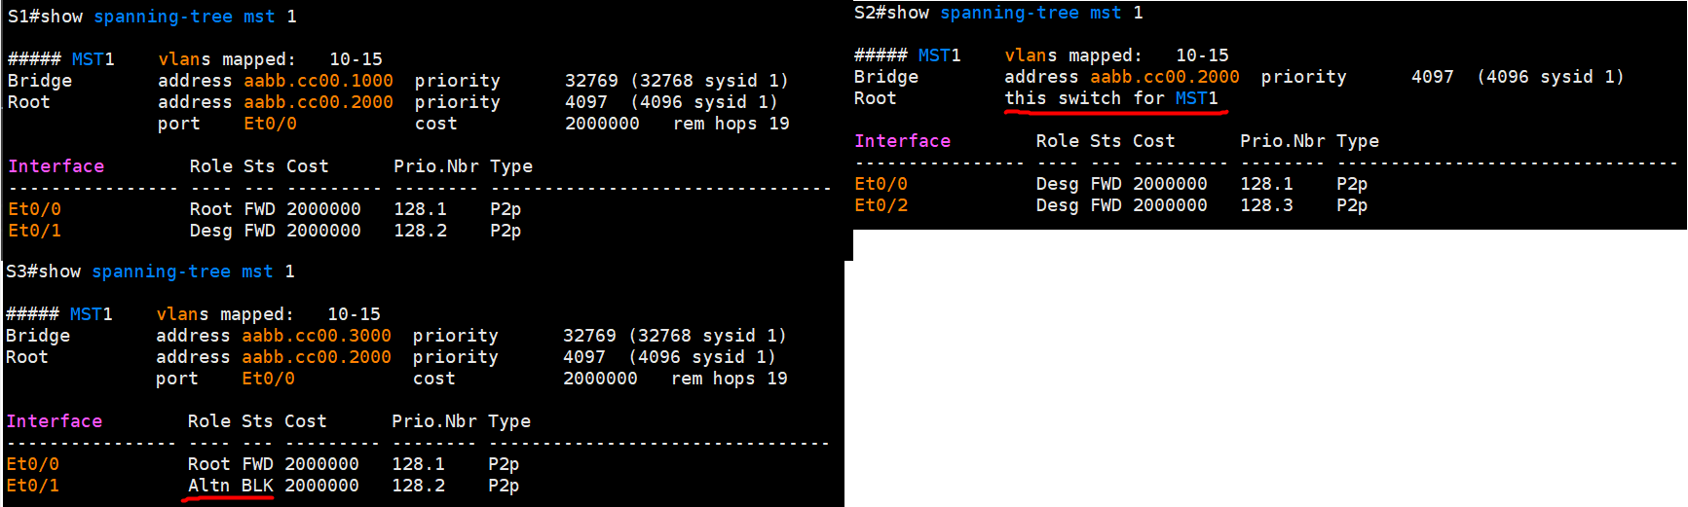
Task: Select Et0/2 interface row in S2 table
Action: coord(881,205)
